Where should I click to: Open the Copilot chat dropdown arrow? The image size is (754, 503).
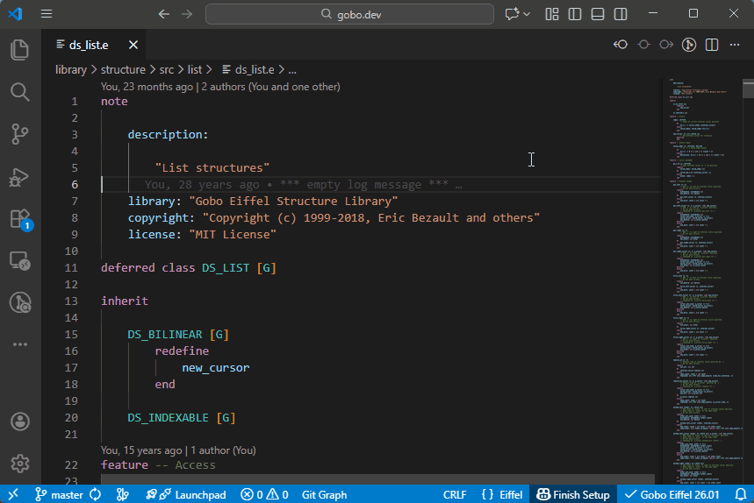point(527,14)
